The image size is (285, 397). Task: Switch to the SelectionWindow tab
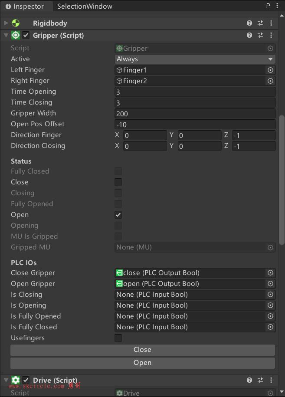(x=85, y=7)
